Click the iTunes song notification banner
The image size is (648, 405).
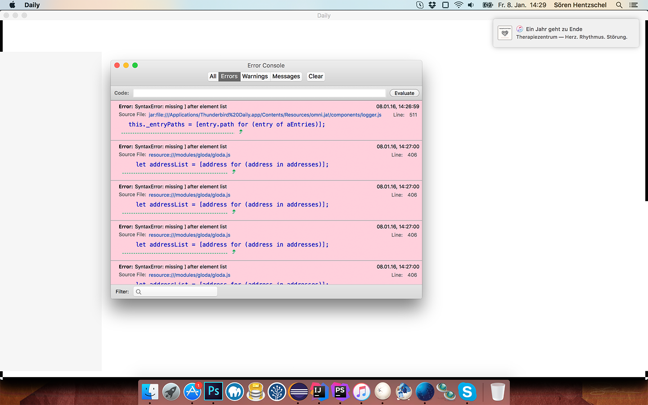pyautogui.click(x=566, y=33)
